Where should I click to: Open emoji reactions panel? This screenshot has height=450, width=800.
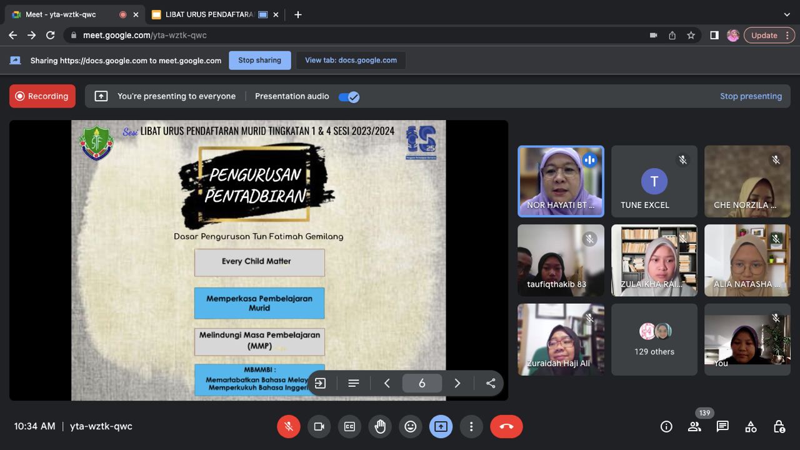[411, 426]
